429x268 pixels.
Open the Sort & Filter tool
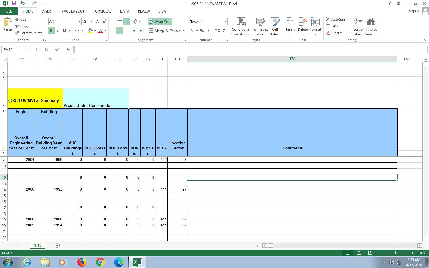[x=358, y=27]
